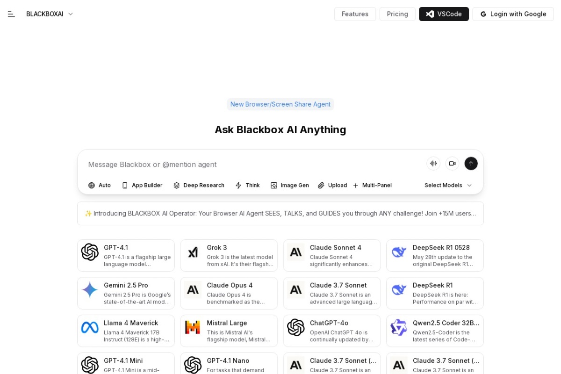Click the voice input waveform icon

433,164
